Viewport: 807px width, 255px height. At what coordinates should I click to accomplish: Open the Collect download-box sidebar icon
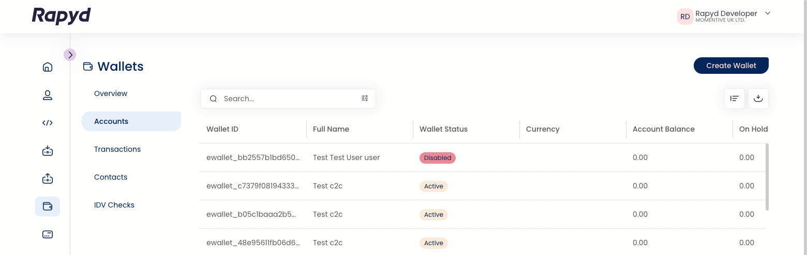pos(48,151)
